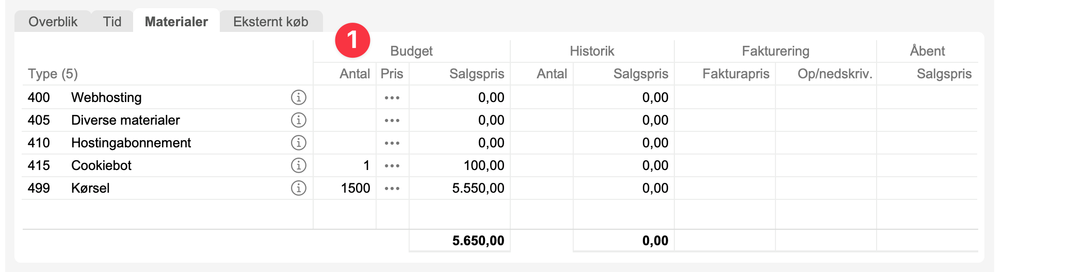Image resolution: width=1068 pixels, height=272 pixels.
Task: Go to Eksternt køb tab
Action: (270, 22)
